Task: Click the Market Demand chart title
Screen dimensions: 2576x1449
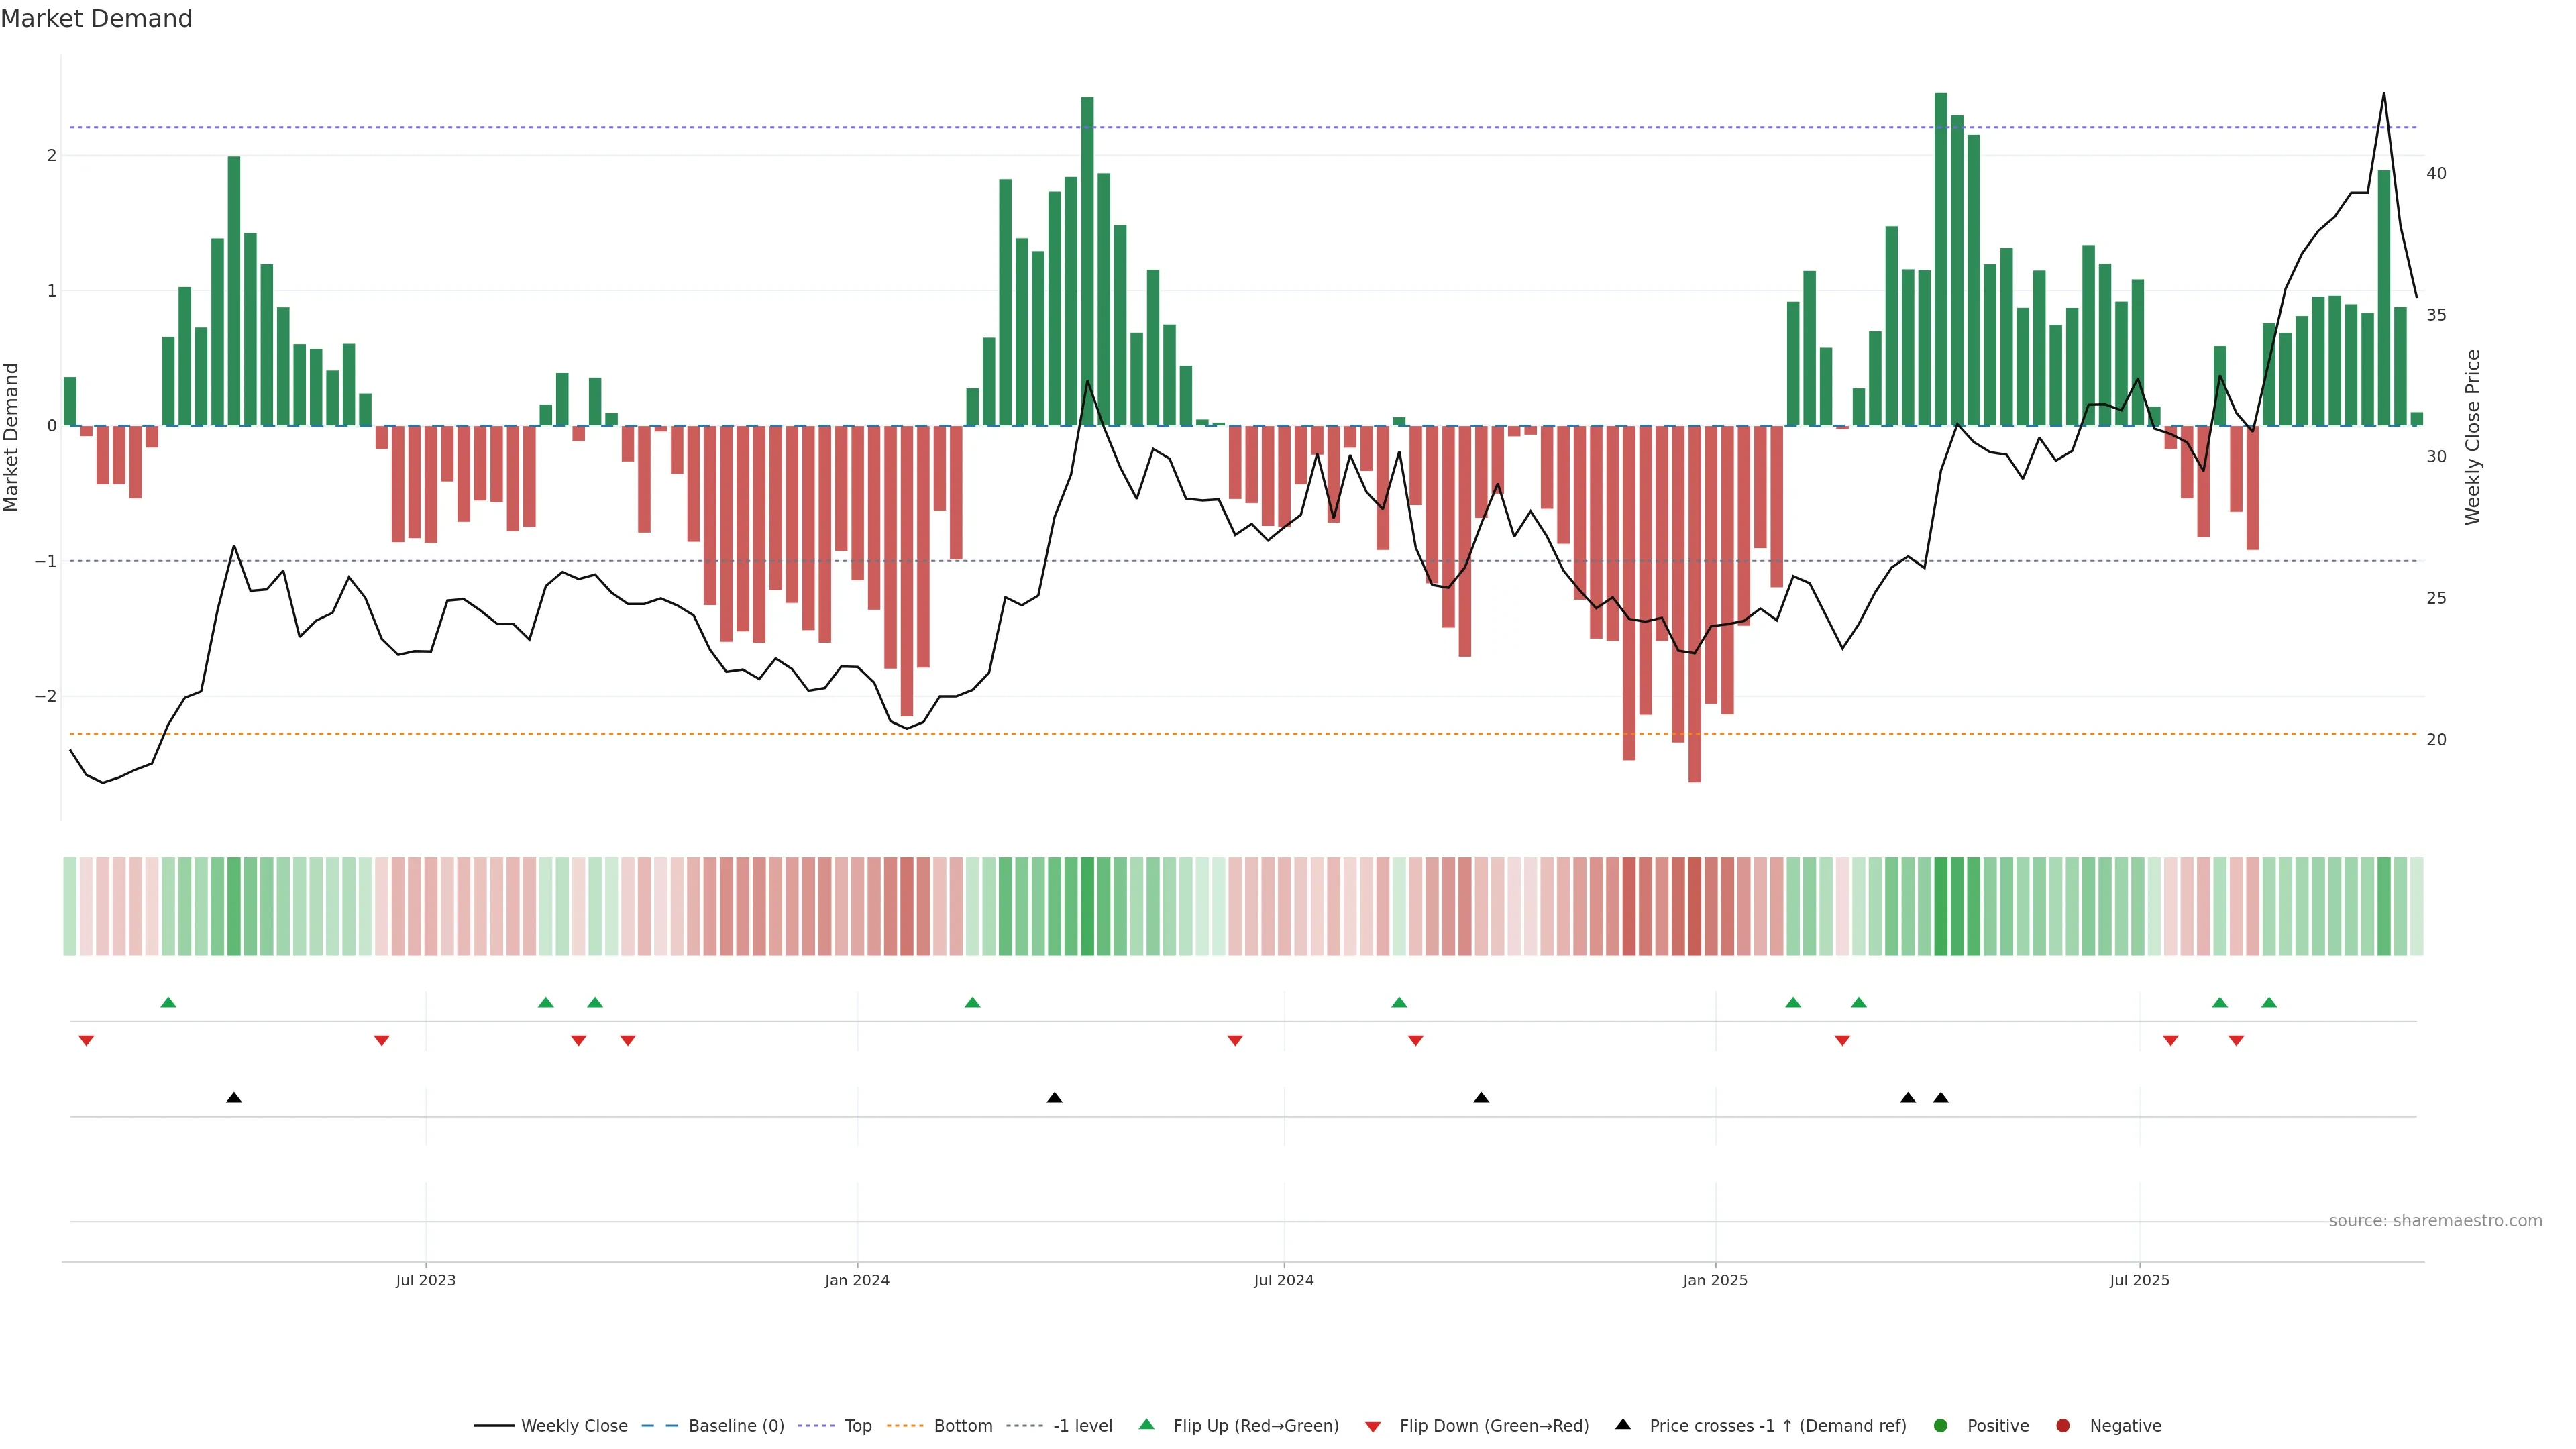Action: tap(96, 19)
